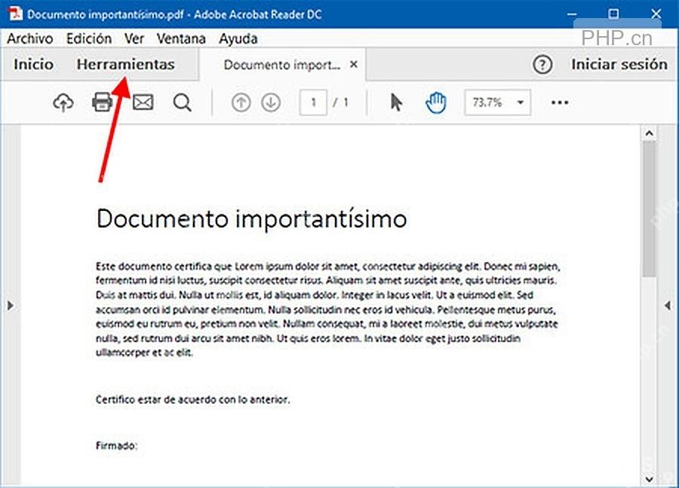
Task: Go to previous page arrow
Action: click(241, 103)
